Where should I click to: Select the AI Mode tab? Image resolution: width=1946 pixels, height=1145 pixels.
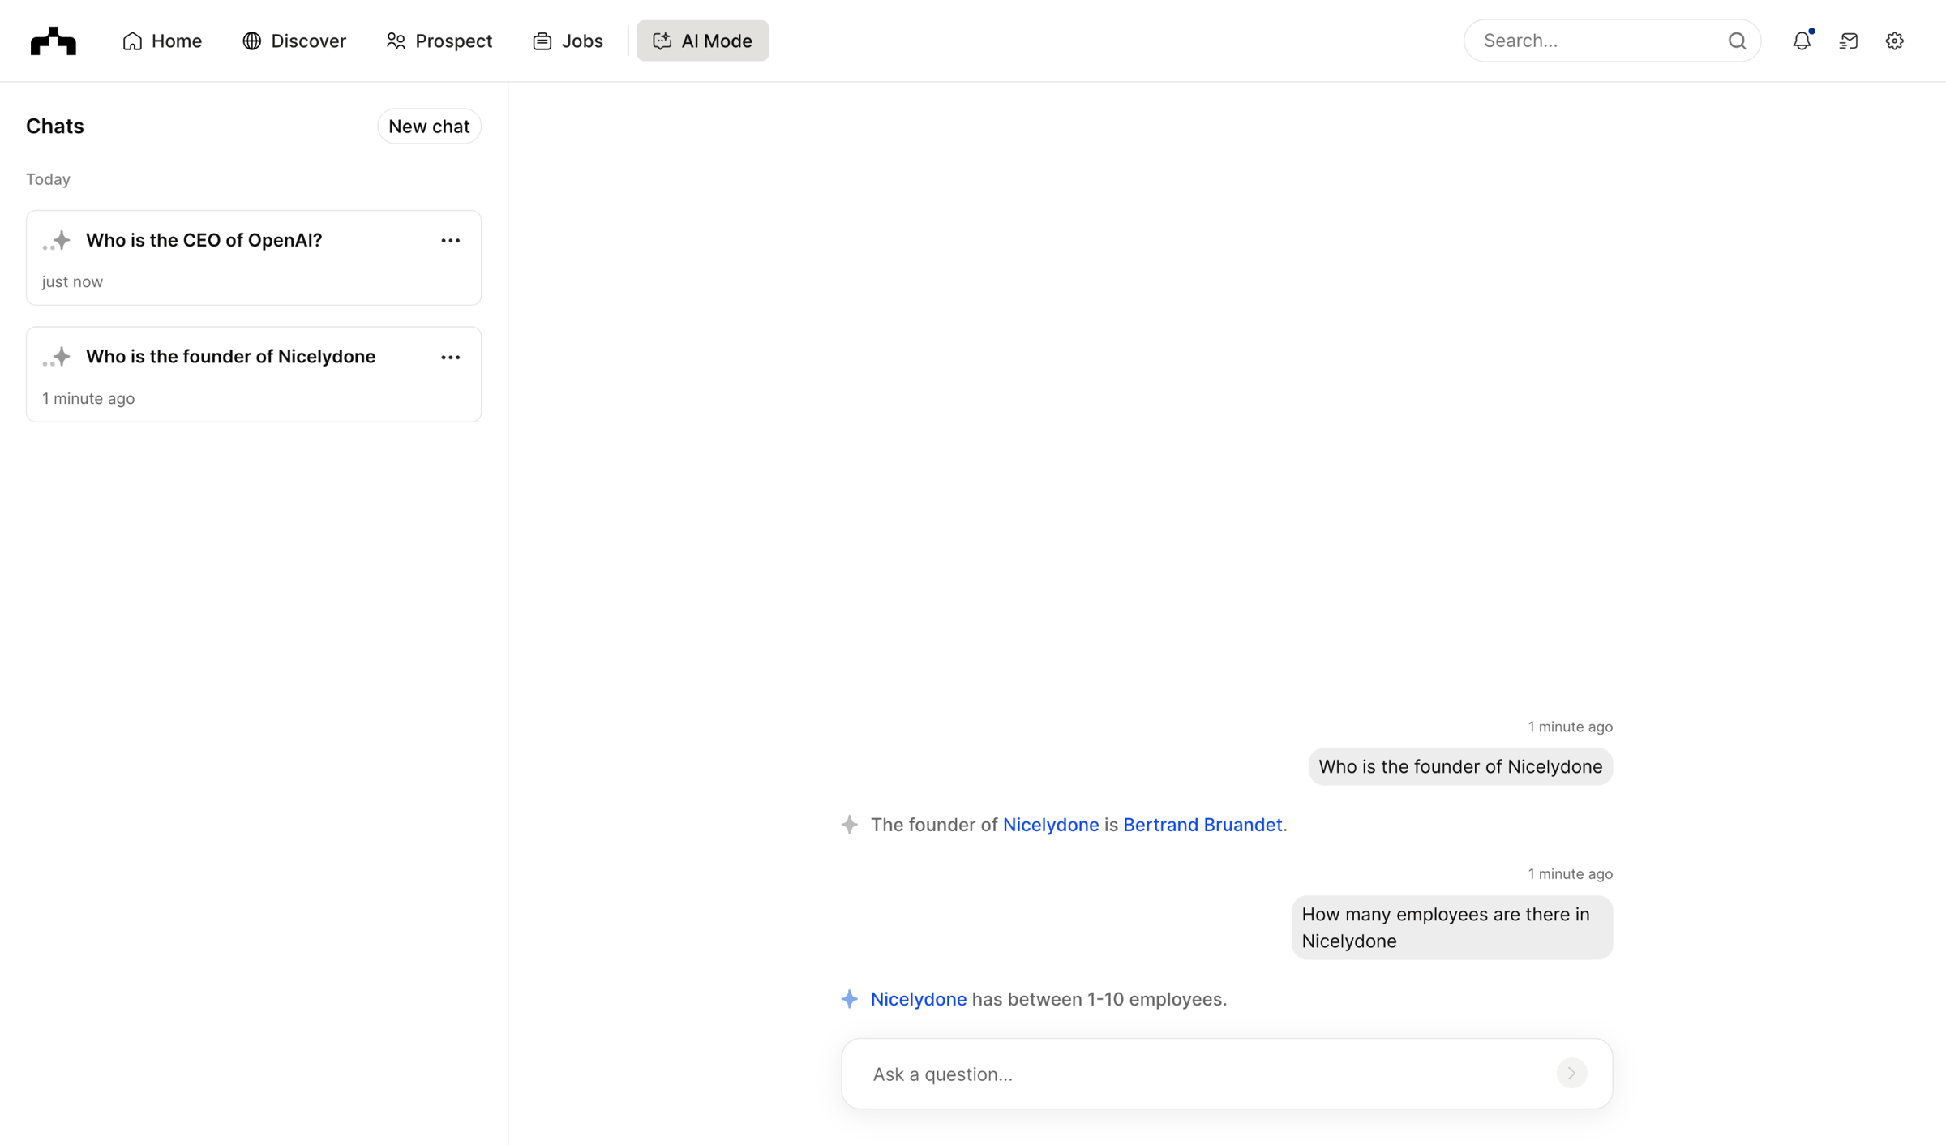[702, 41]
